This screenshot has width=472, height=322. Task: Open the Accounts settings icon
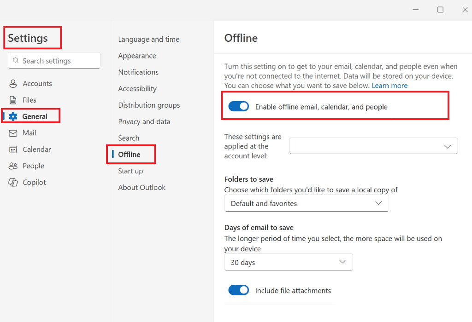coord(13,83)
